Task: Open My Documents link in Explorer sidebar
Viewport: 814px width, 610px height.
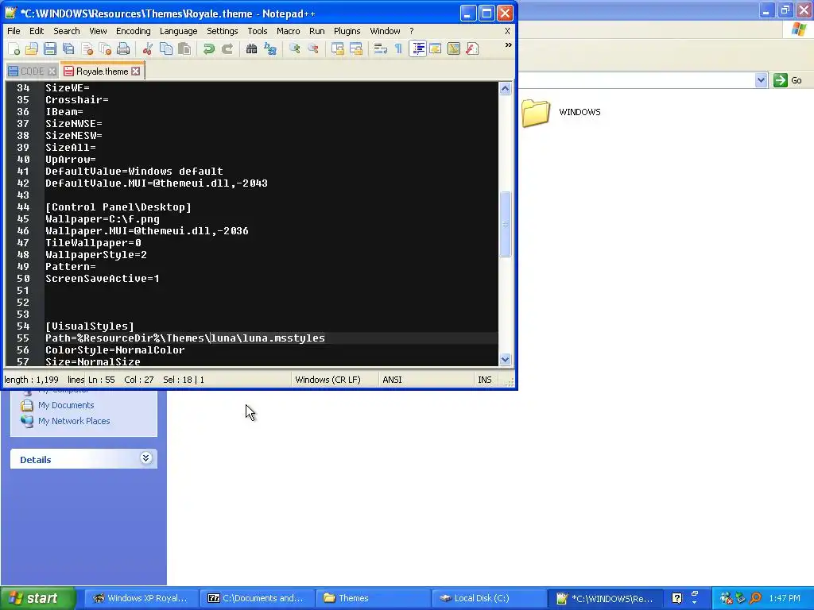Action: [x=66, y=405]
